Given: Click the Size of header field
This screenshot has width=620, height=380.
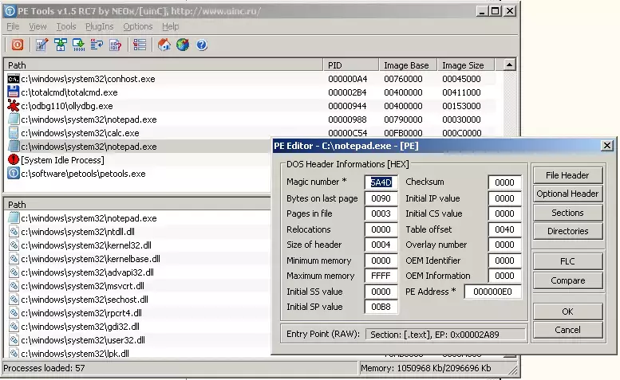Looking at the screenshot, I should click(x=381, y=245).
